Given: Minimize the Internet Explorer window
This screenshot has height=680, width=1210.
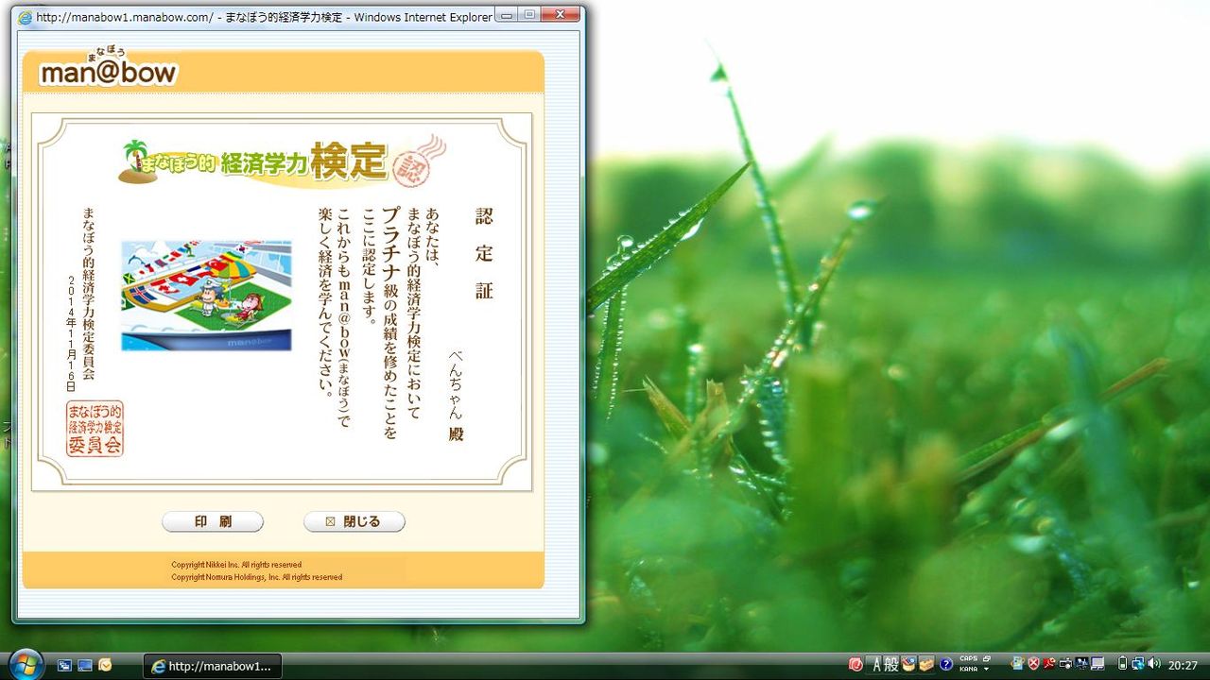Looking at the screenshot, I should 508,14.
